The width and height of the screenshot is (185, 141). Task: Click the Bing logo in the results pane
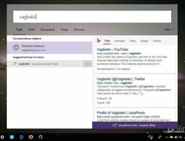click(99, 40)
